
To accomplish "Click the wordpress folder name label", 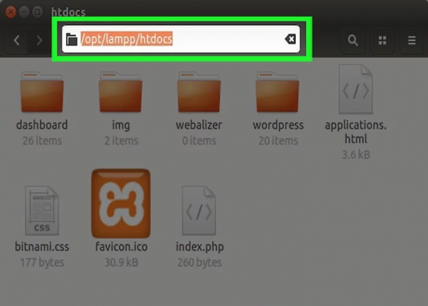I will [x=278, y=125].
